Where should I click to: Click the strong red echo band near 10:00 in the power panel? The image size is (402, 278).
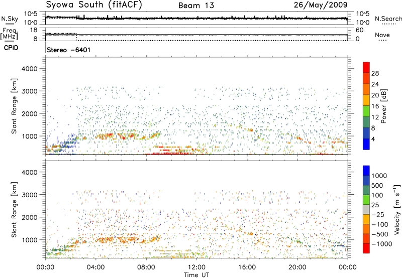click(171, 154)
